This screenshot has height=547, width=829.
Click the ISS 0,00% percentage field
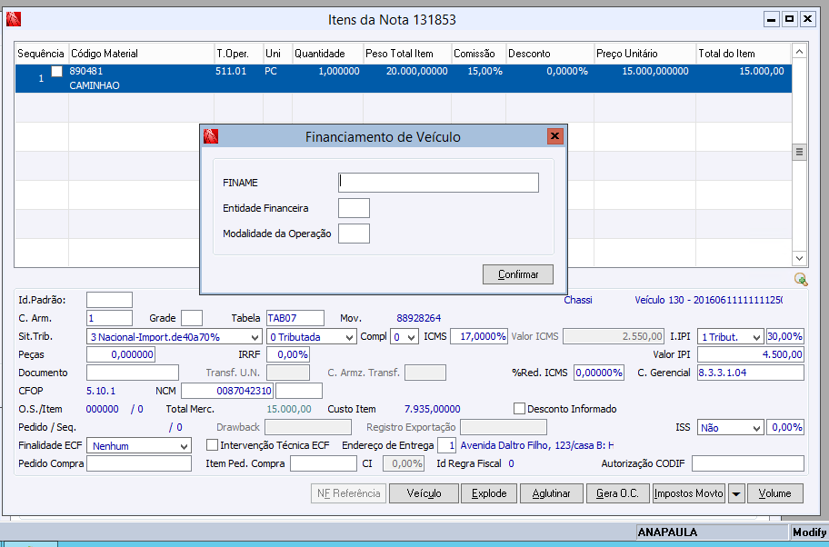(785, 427)
